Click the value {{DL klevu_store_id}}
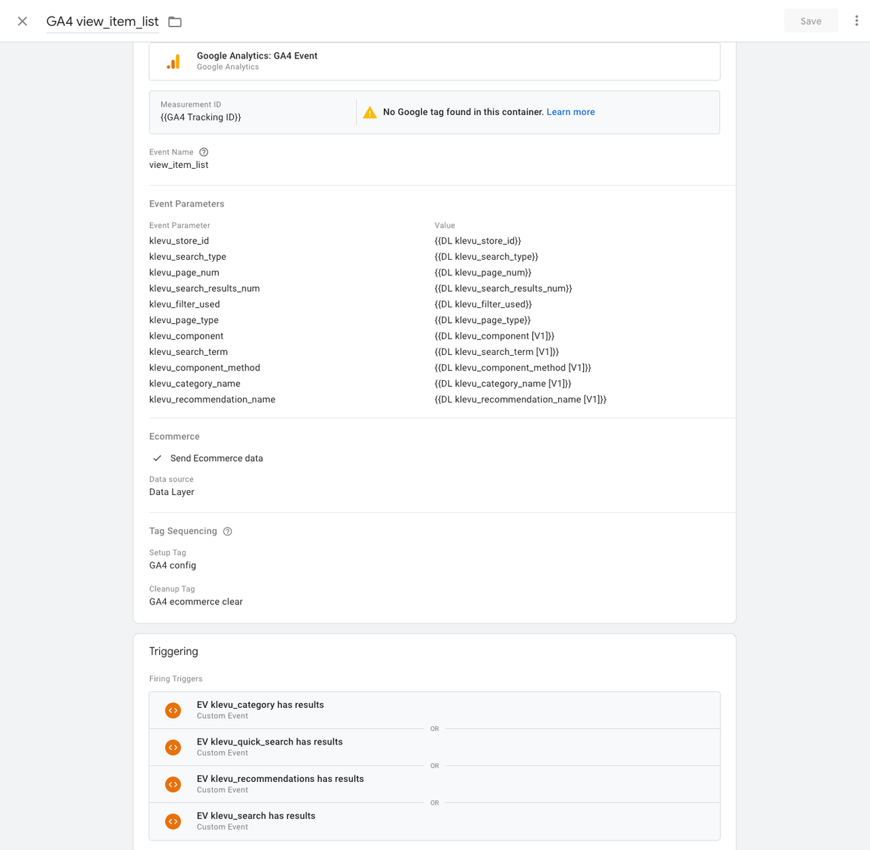 [x=478, y=241]
